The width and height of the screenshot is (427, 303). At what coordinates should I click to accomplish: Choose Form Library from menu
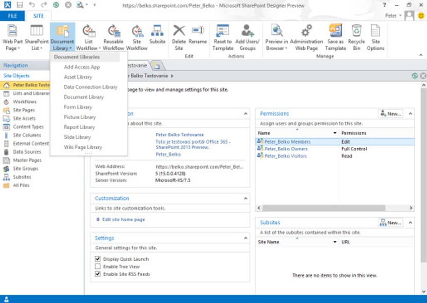tap(78, 107)
